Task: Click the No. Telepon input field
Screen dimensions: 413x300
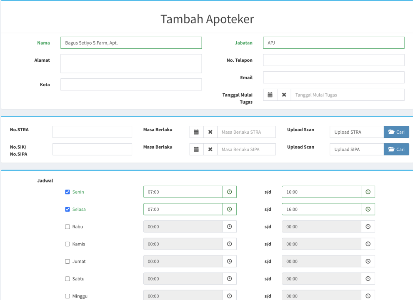Action: coord(333,60)
